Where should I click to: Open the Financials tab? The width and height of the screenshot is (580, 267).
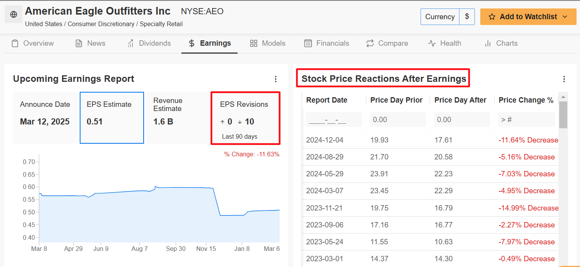327,43
